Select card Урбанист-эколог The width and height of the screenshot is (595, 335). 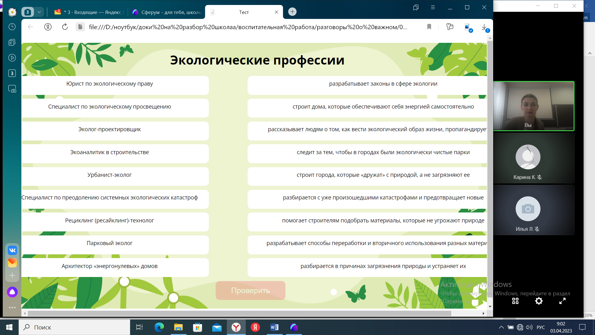115,176
